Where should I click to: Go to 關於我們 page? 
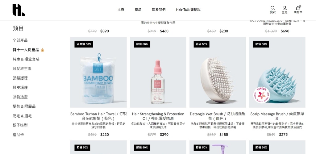(159, 10)
